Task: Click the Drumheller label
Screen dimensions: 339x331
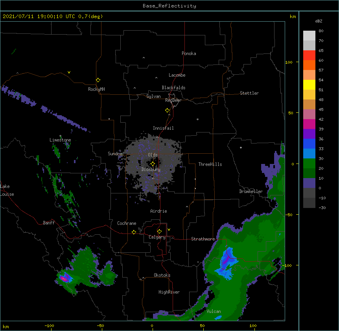Action: click(x=251, y=191)
